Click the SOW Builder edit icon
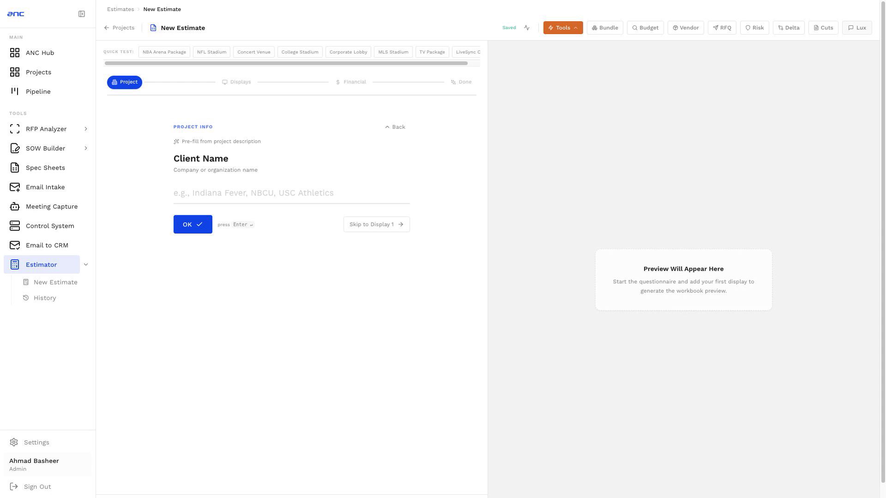Viewport: 886px width, 498px height. [x=15, y=148]
